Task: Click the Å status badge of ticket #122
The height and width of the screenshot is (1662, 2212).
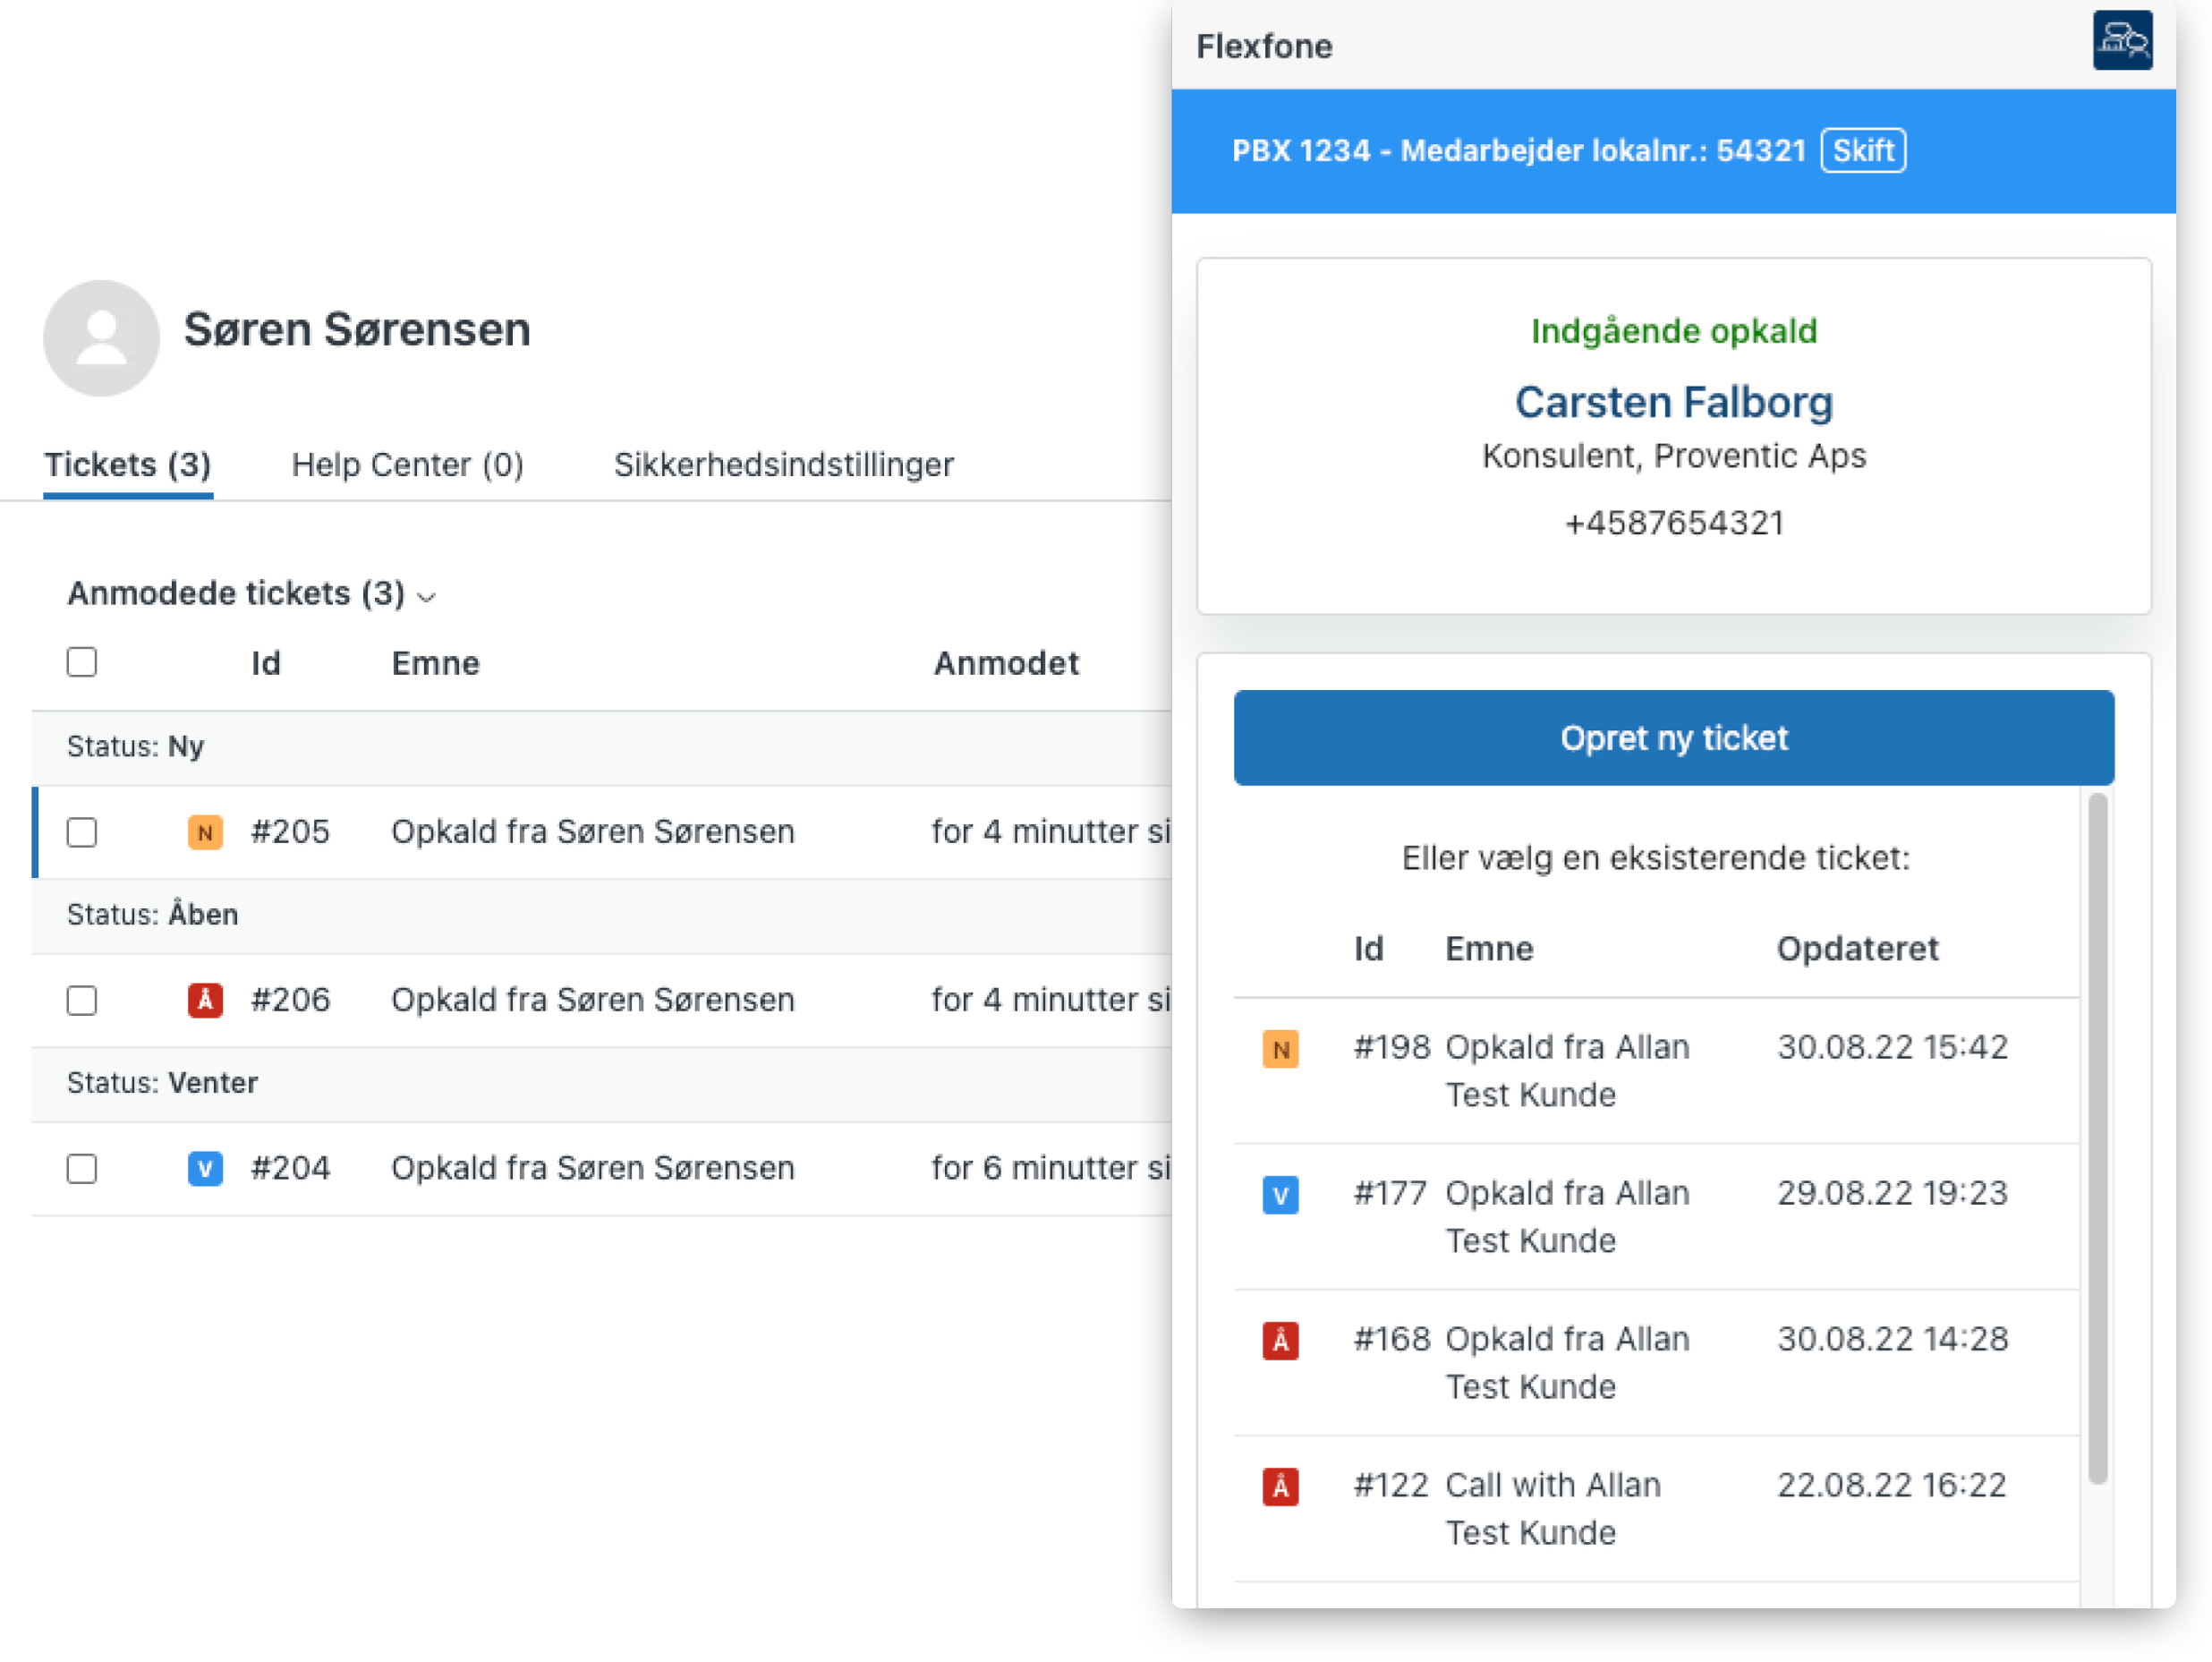Action: point(1280,1487)
